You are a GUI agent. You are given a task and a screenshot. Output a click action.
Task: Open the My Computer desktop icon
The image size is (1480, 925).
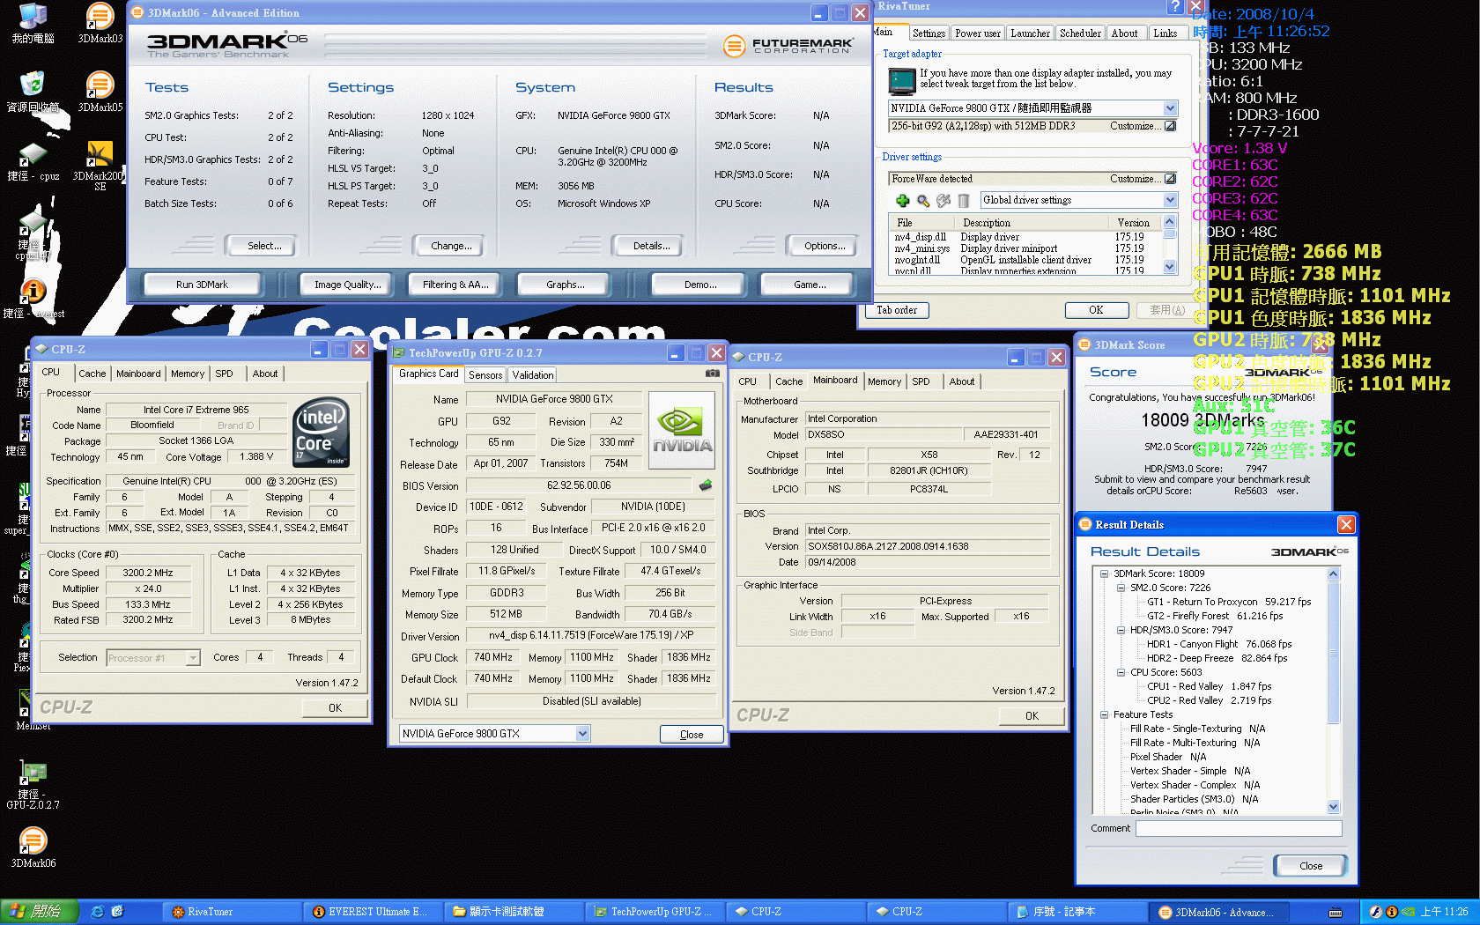click(33, 23)
